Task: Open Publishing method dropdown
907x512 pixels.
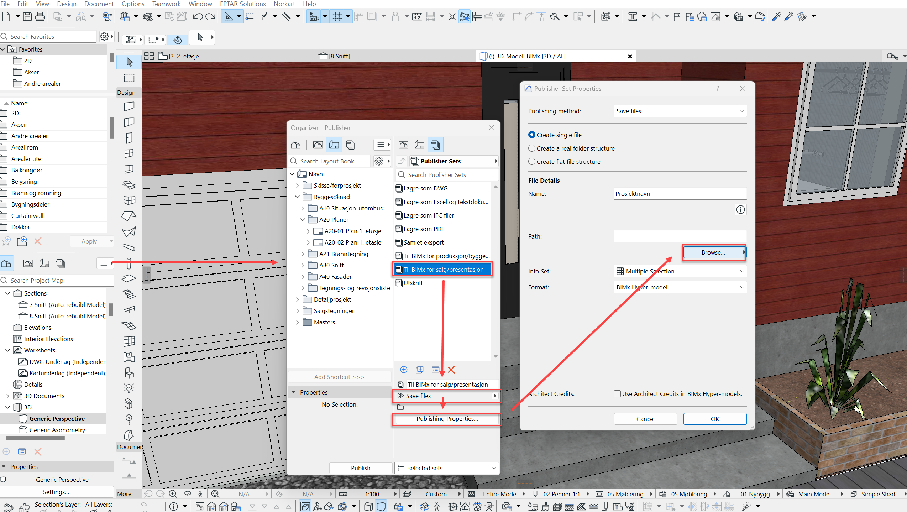Action: click(680, 111)
